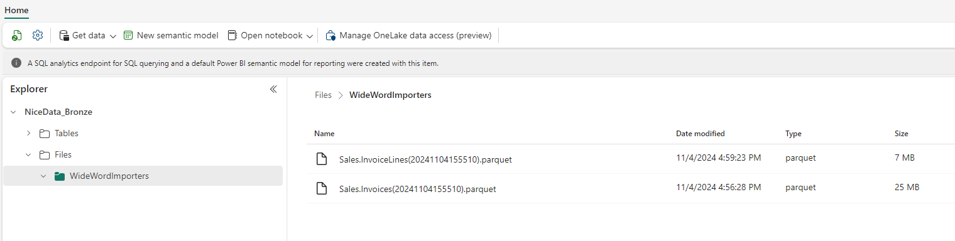955x241 pixels.
Task: Click the Open notebook icon
Action: [x=232, y=36]
